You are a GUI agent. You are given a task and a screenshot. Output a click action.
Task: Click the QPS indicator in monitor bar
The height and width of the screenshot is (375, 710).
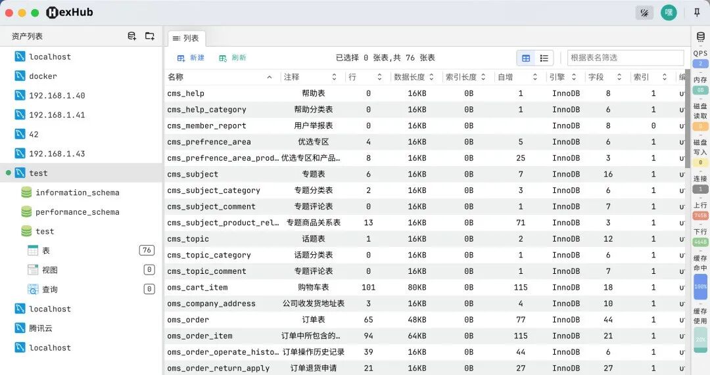click(701, 58)
